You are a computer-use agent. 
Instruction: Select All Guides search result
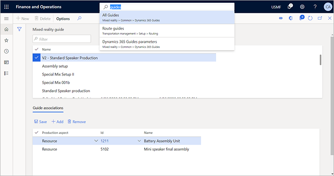167,18
